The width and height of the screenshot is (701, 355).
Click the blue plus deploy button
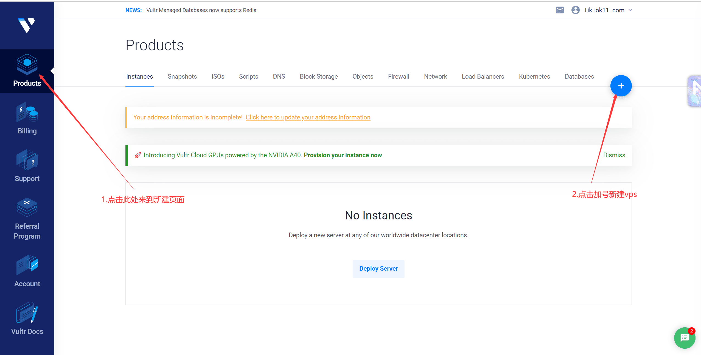(621, 86)
